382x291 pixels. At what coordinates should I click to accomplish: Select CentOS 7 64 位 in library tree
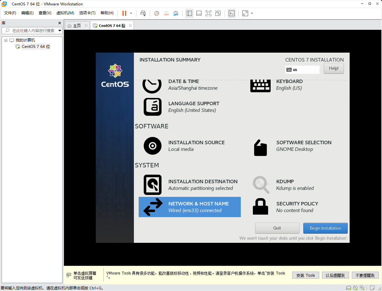[36, 47]
